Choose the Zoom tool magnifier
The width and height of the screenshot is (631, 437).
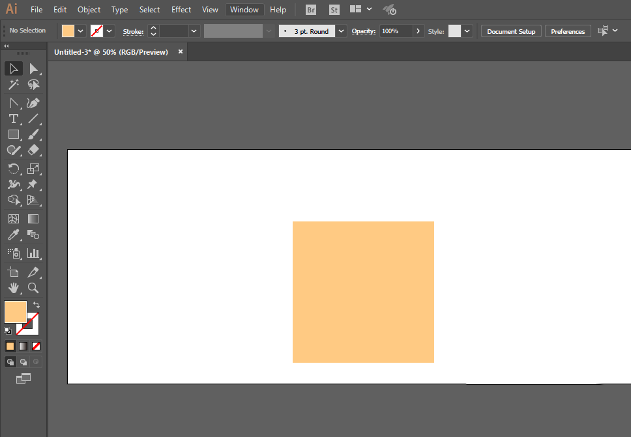(33, 288)
